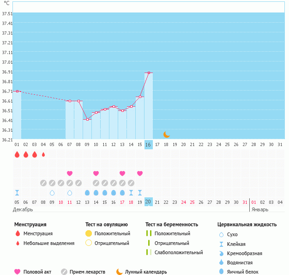The image size is (289, 275).
Task: Click the medication pill icon on December 08
Action: click(x=43, y=183)
